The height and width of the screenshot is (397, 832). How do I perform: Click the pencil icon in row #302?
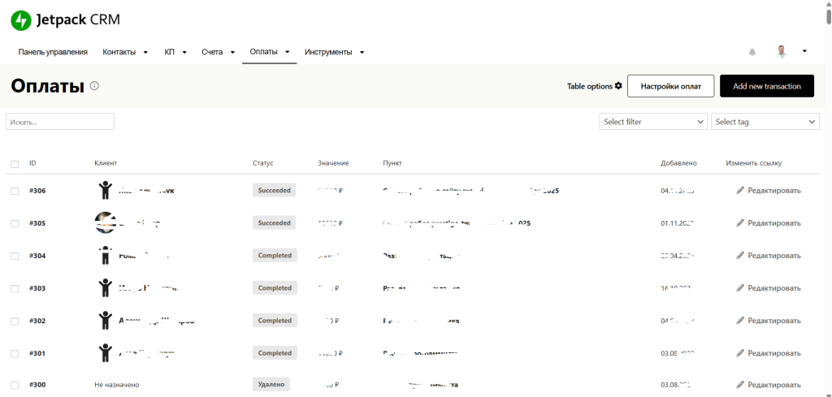click(x=740, y=321)
